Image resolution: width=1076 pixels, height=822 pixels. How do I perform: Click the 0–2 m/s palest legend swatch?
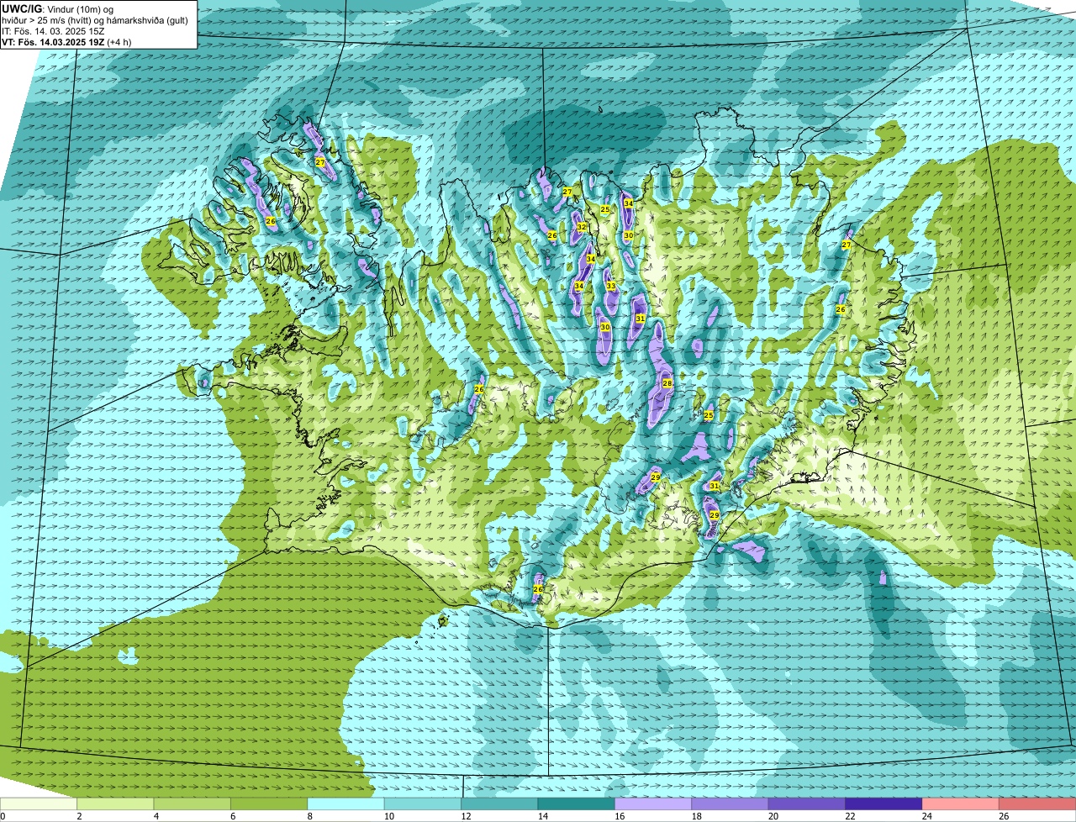(x=40, y=804)
